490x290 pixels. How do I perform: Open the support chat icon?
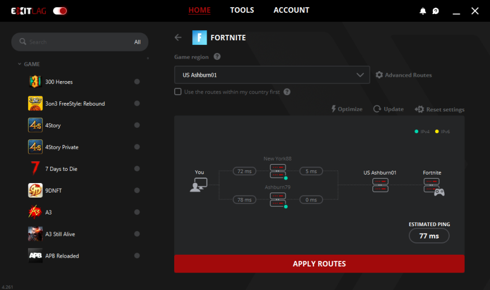pyautogui.click(x=436, y=11)
